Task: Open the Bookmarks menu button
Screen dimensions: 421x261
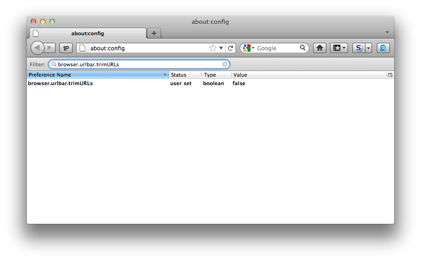Action: click(339, 48)
